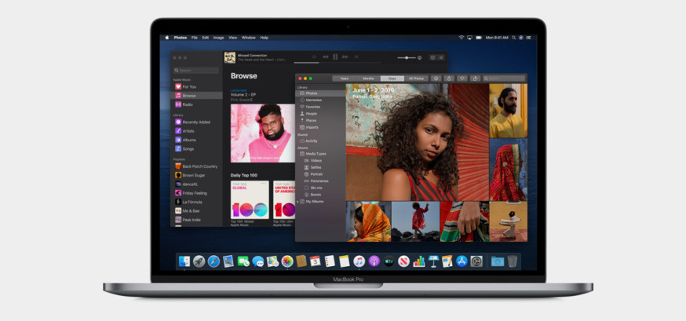
Task: Open Memories in Photos sidebar
Action: (x=313, y=100)
